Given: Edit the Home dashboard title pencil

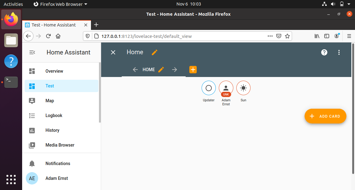Looking at the screenshot, I should [x=154, y=52].
